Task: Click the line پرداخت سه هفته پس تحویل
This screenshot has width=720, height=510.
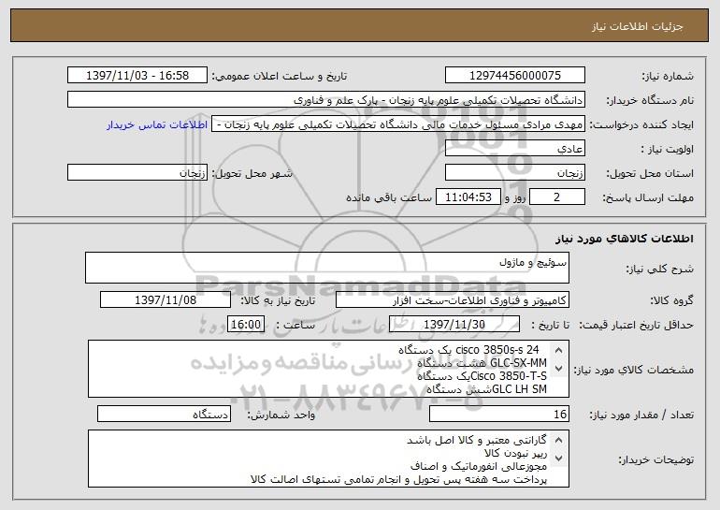Action: click(x=399, y=480)
